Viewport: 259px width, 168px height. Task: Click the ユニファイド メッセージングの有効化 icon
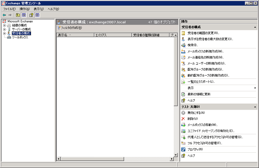[183, 131]
